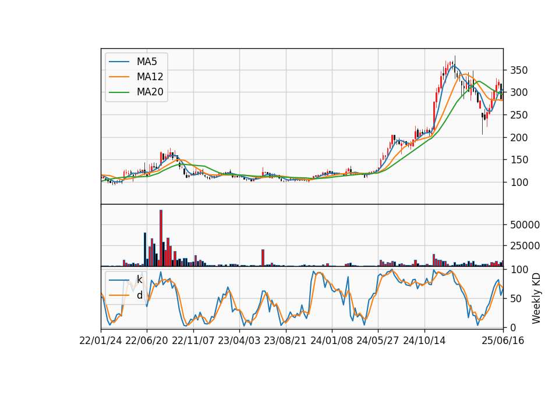Click the 24/05/27 date tick label
Viewport: 559px width, 401px height.
coord(378,341)
